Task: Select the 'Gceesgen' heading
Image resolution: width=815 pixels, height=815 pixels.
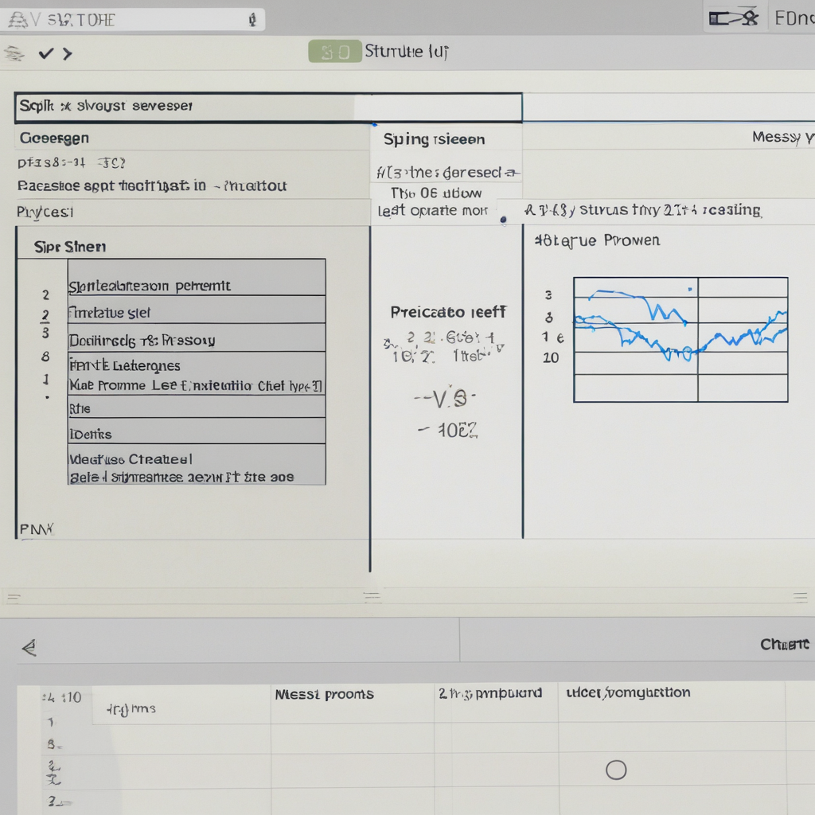Action: [54, 138]
